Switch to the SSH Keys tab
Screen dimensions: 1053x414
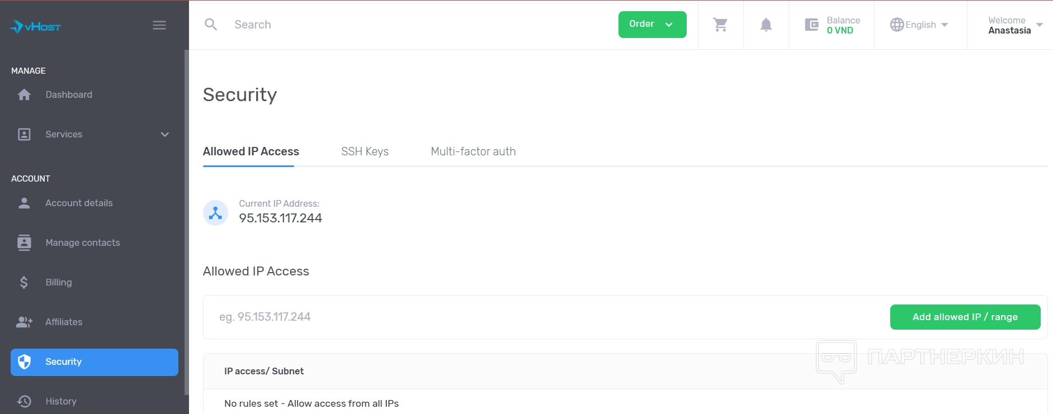365,151
